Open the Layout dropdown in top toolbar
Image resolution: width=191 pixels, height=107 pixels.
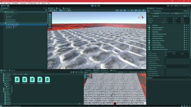186,6
